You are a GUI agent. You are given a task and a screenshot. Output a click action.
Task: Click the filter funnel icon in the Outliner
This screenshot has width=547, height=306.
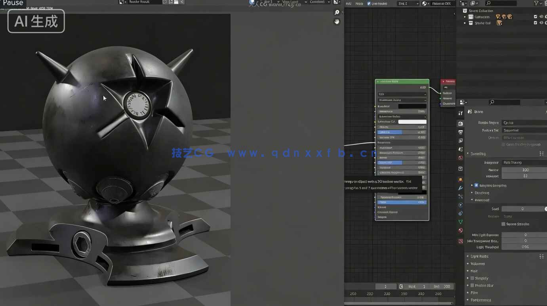pyautogui.click(x=536, y=3)
